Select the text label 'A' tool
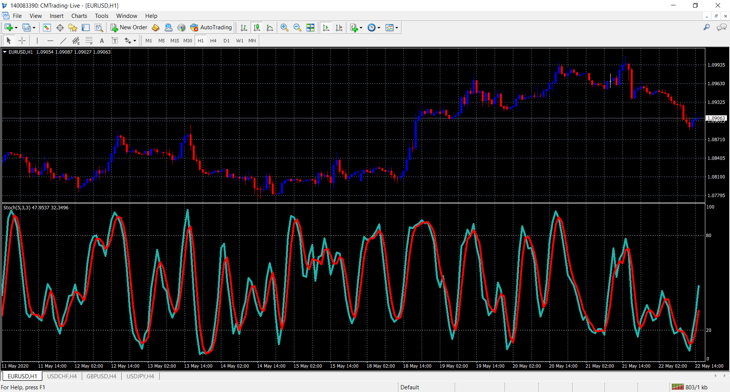 (x=102, y=41)
